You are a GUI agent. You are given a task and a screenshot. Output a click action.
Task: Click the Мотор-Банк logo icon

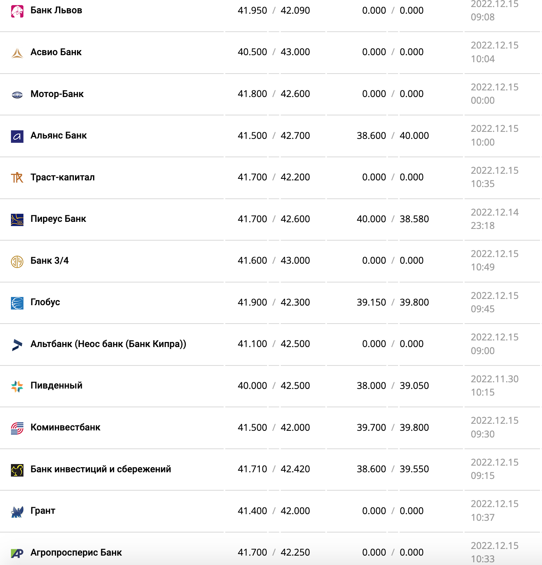click(17, 94)
